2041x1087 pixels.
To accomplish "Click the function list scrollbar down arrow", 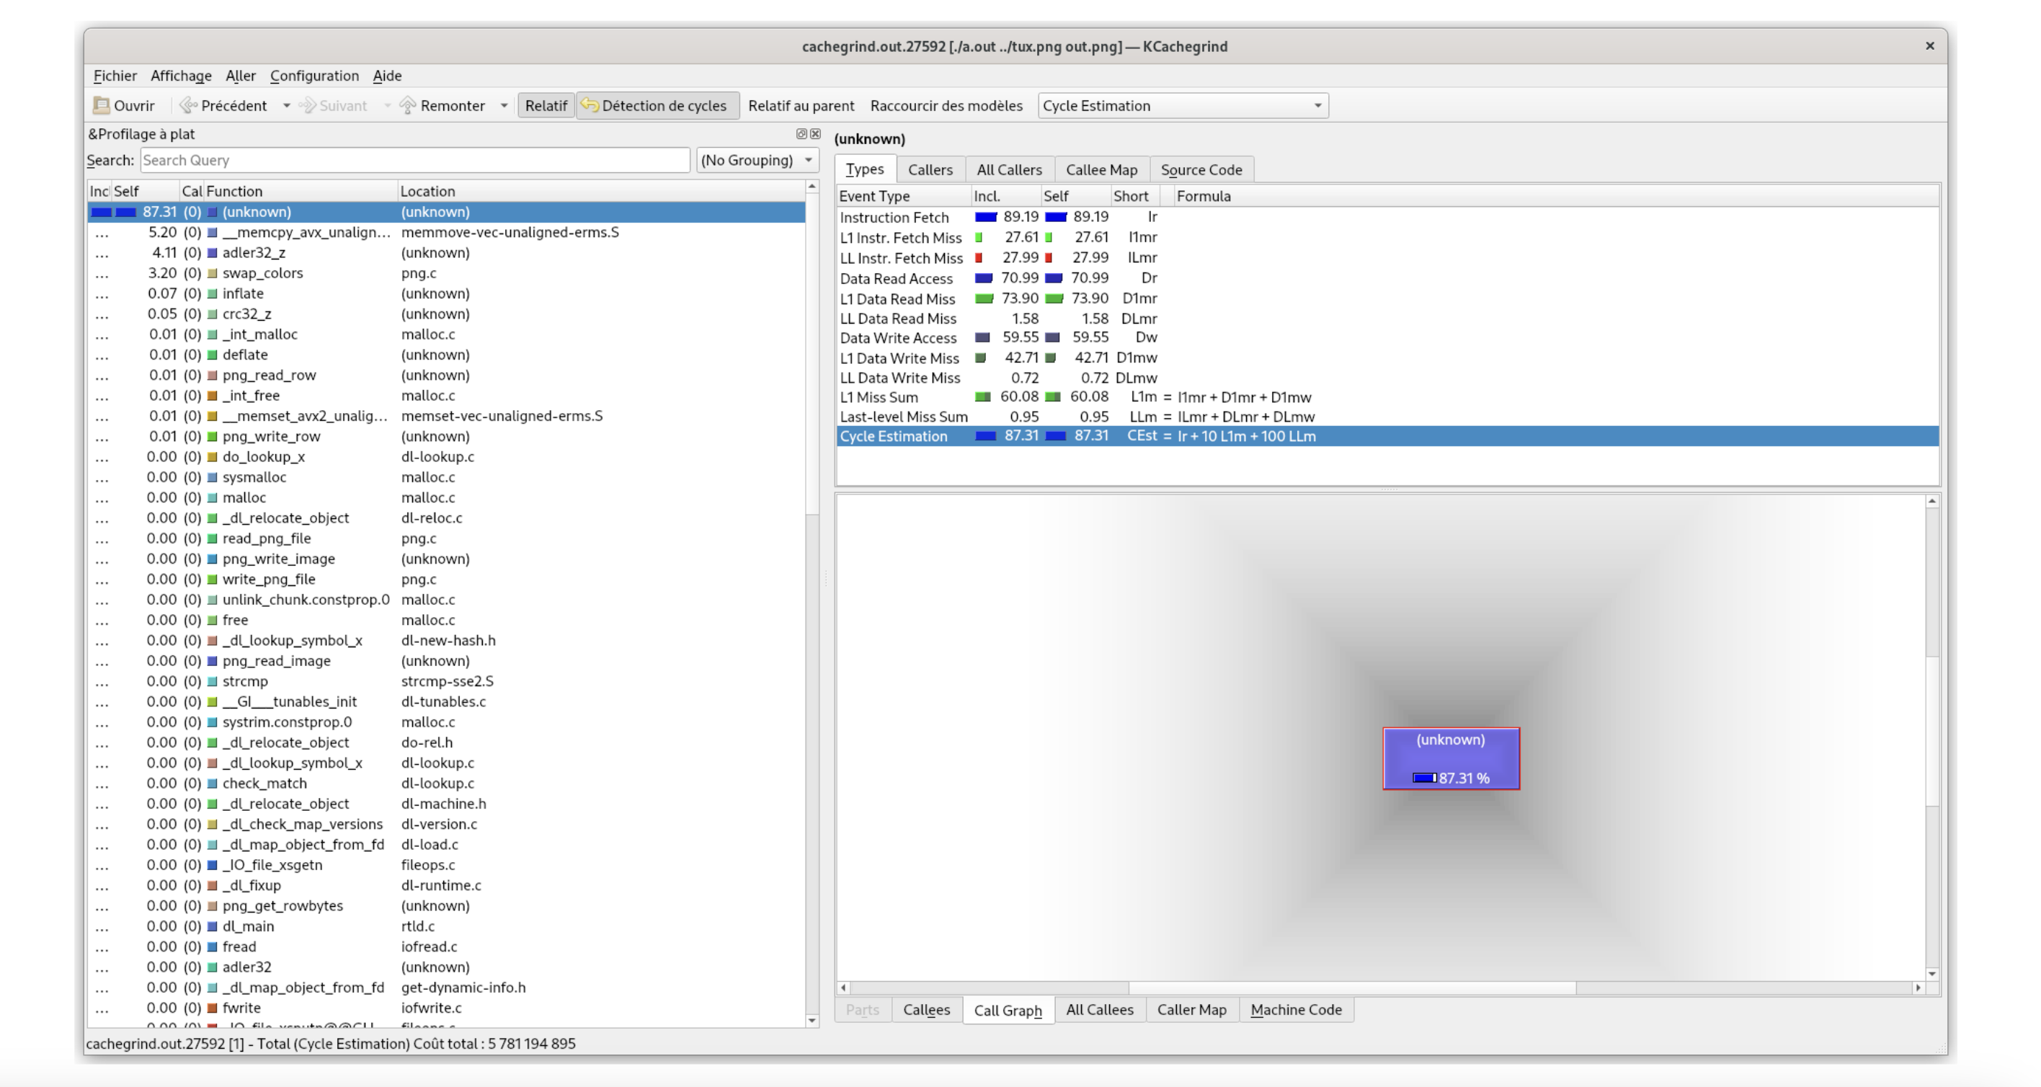I will click(x=812, y=1021).
